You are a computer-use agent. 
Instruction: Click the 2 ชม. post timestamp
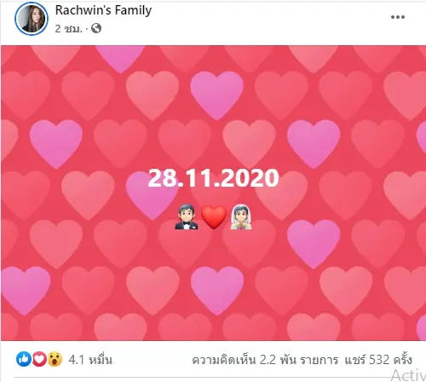[69, 28]
